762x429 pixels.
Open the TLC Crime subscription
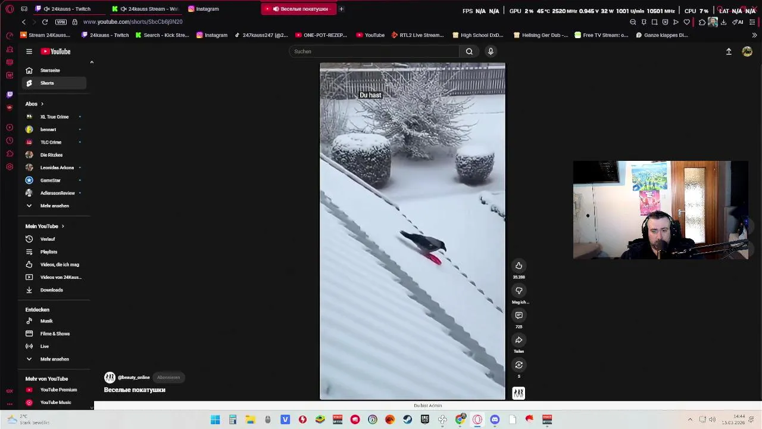(x=54, y=142)
